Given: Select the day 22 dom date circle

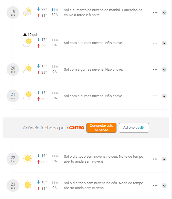Looking at the screenshot, I should click(x=13, y=159).
